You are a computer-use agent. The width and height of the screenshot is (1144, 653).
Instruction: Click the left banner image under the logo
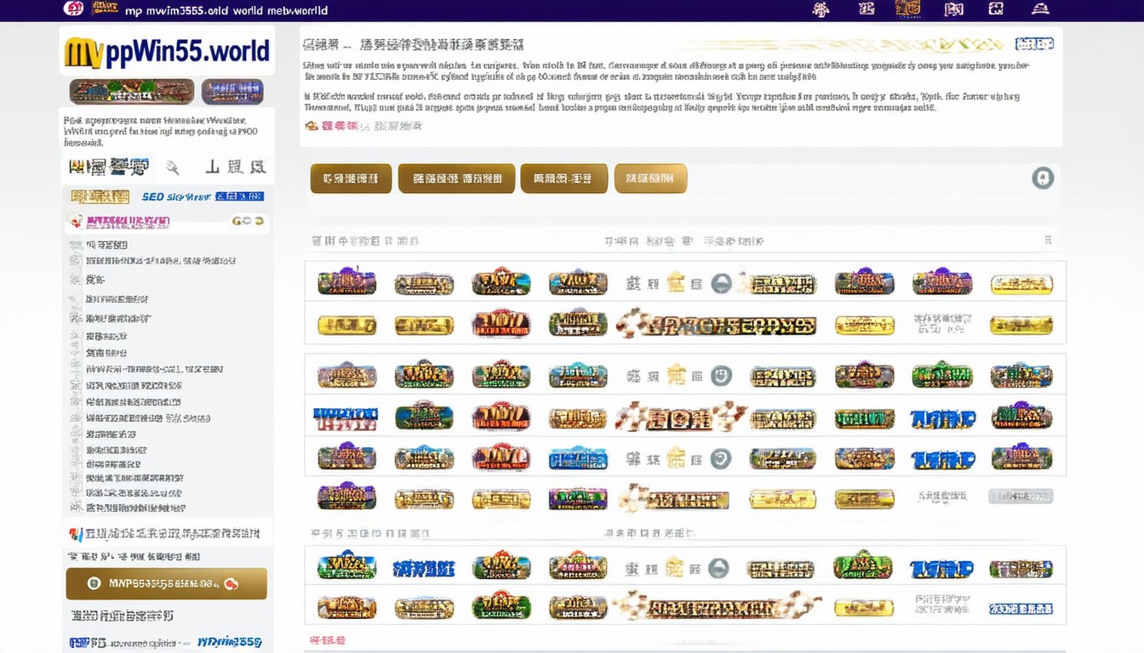tap(132, 92)
